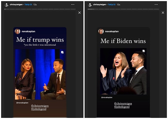Screen dimensions: 168x119
Task: Click chrissyteigen's avatar in the left story header
Action: pyautogui.click(x=6, y=4)
